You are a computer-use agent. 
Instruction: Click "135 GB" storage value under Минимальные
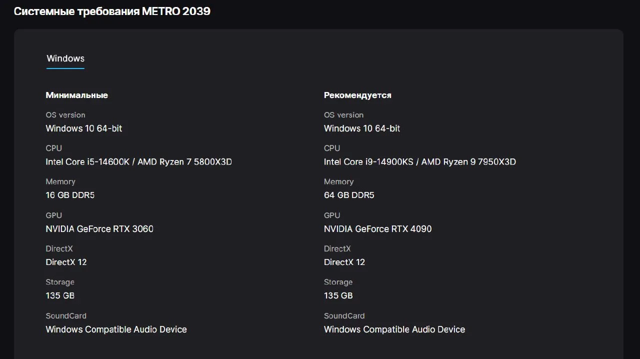[x=60, y=295]
